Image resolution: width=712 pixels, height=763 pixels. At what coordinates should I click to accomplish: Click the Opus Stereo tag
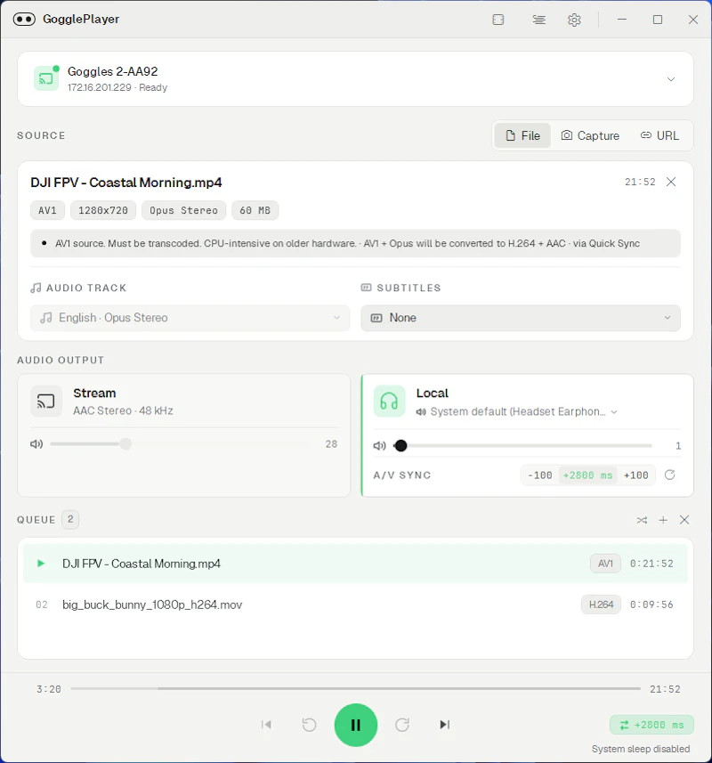(184, 210)
